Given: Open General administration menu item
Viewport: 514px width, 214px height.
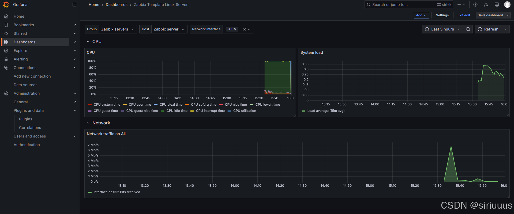Looking at the screenshot, I should pyautogui.click(x=21, y=102).
